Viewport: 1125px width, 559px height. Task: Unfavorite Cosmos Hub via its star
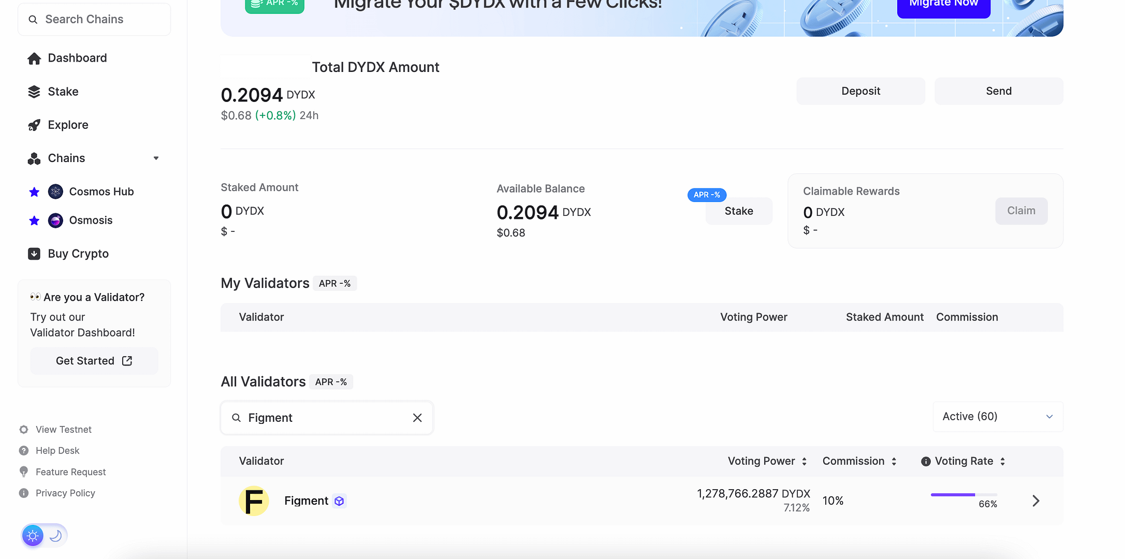pyautogui.click(x=34, y=191)
